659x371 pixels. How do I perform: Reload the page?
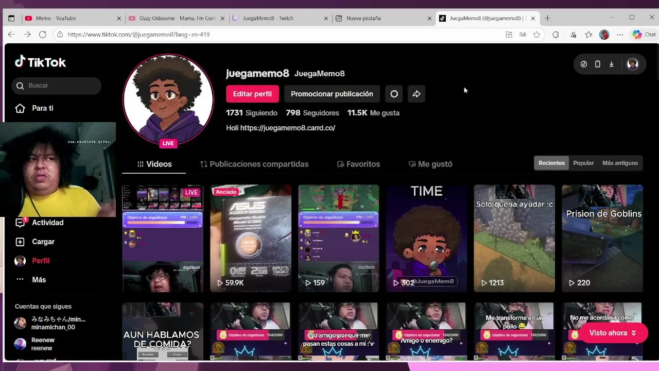click(43, 35)
